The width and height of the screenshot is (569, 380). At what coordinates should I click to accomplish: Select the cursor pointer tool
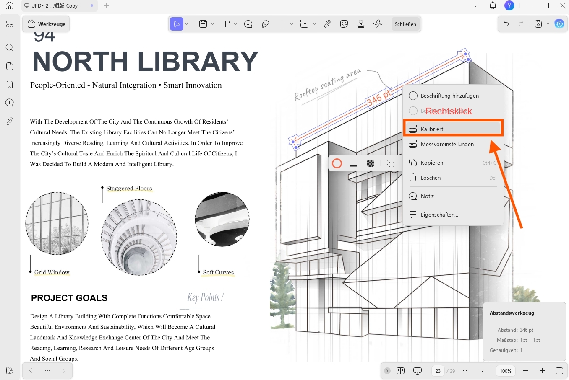(x=177, y=24)
